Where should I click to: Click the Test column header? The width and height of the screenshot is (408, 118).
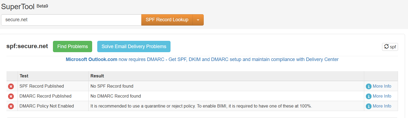point(24,76)
